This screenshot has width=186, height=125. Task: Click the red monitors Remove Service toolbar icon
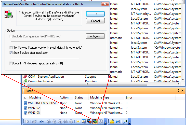pos(89,121)
